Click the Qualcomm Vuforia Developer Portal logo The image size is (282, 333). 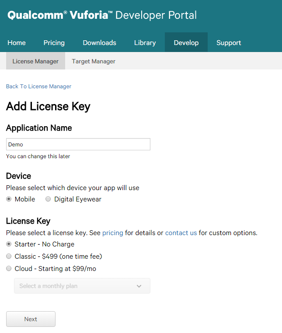coord(102,15)
